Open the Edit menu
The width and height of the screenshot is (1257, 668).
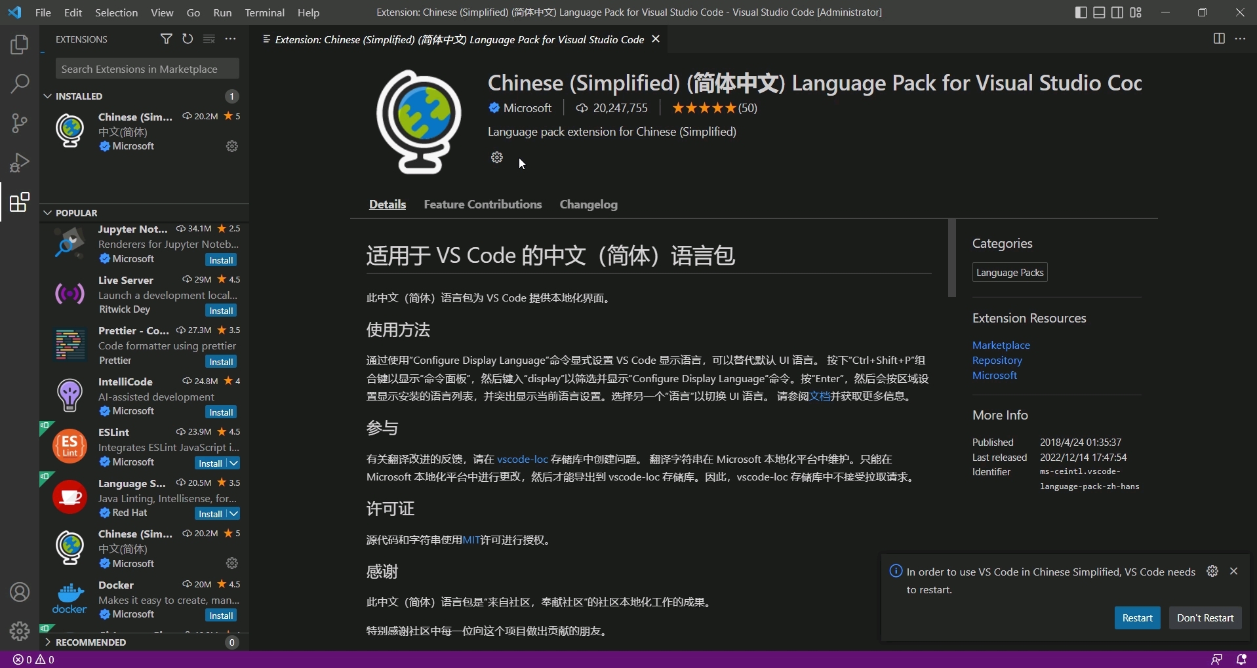tap(73, 12)
